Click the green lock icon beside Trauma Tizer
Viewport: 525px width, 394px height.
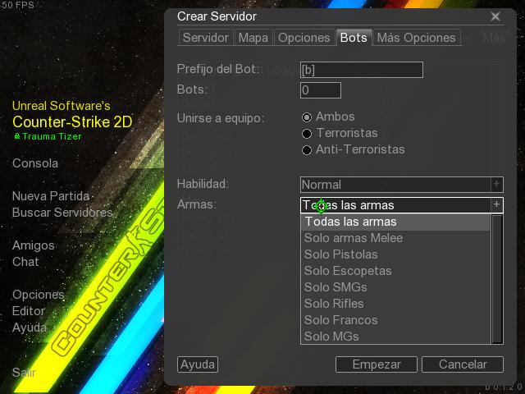[17, 136]
